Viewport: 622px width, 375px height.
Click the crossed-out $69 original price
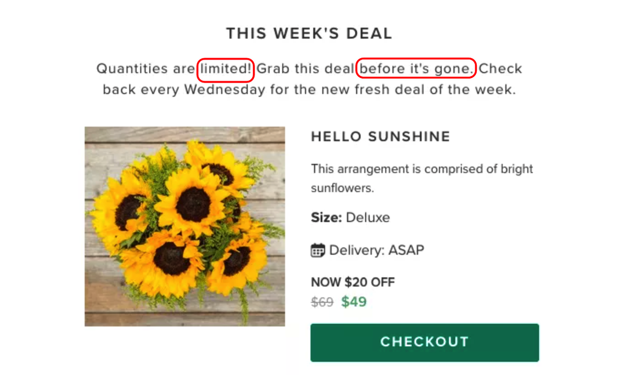(322, 303)
